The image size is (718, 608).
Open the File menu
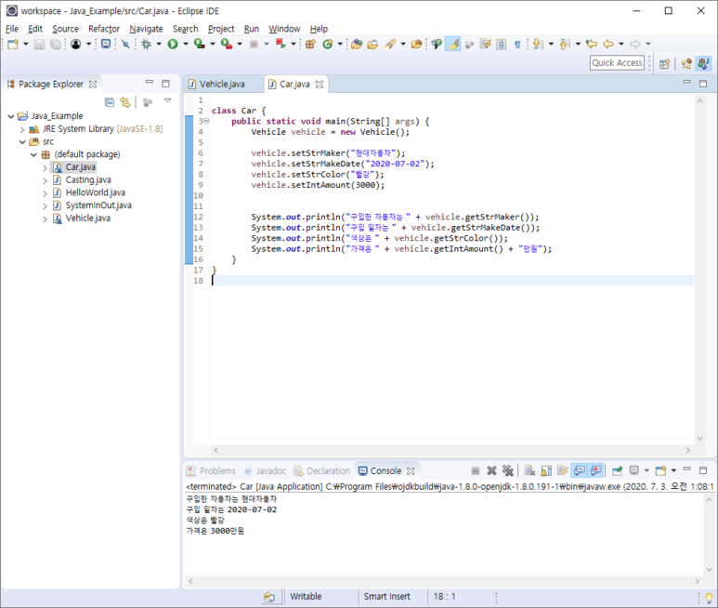click(12, 29)
